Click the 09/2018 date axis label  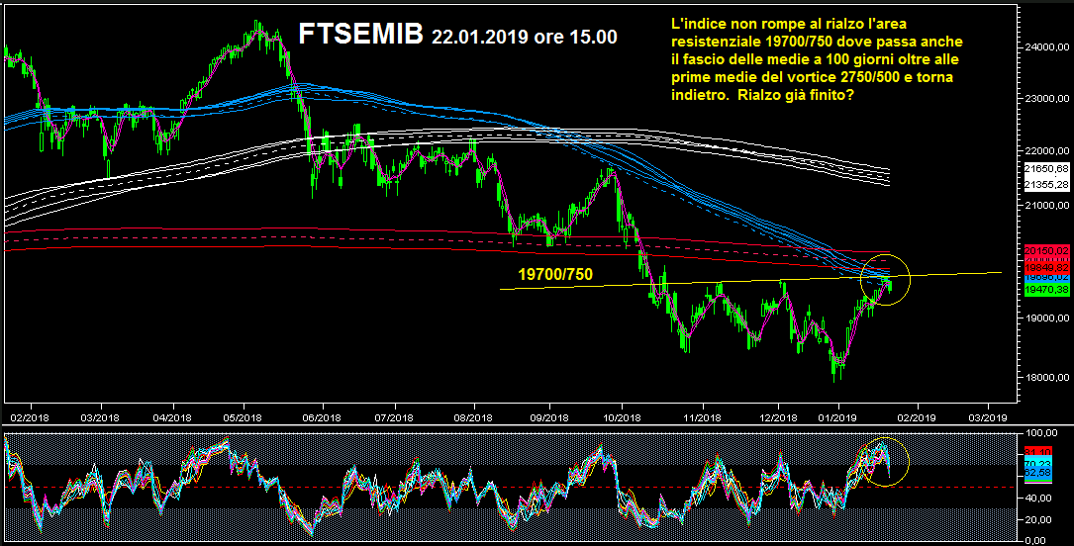549,416
